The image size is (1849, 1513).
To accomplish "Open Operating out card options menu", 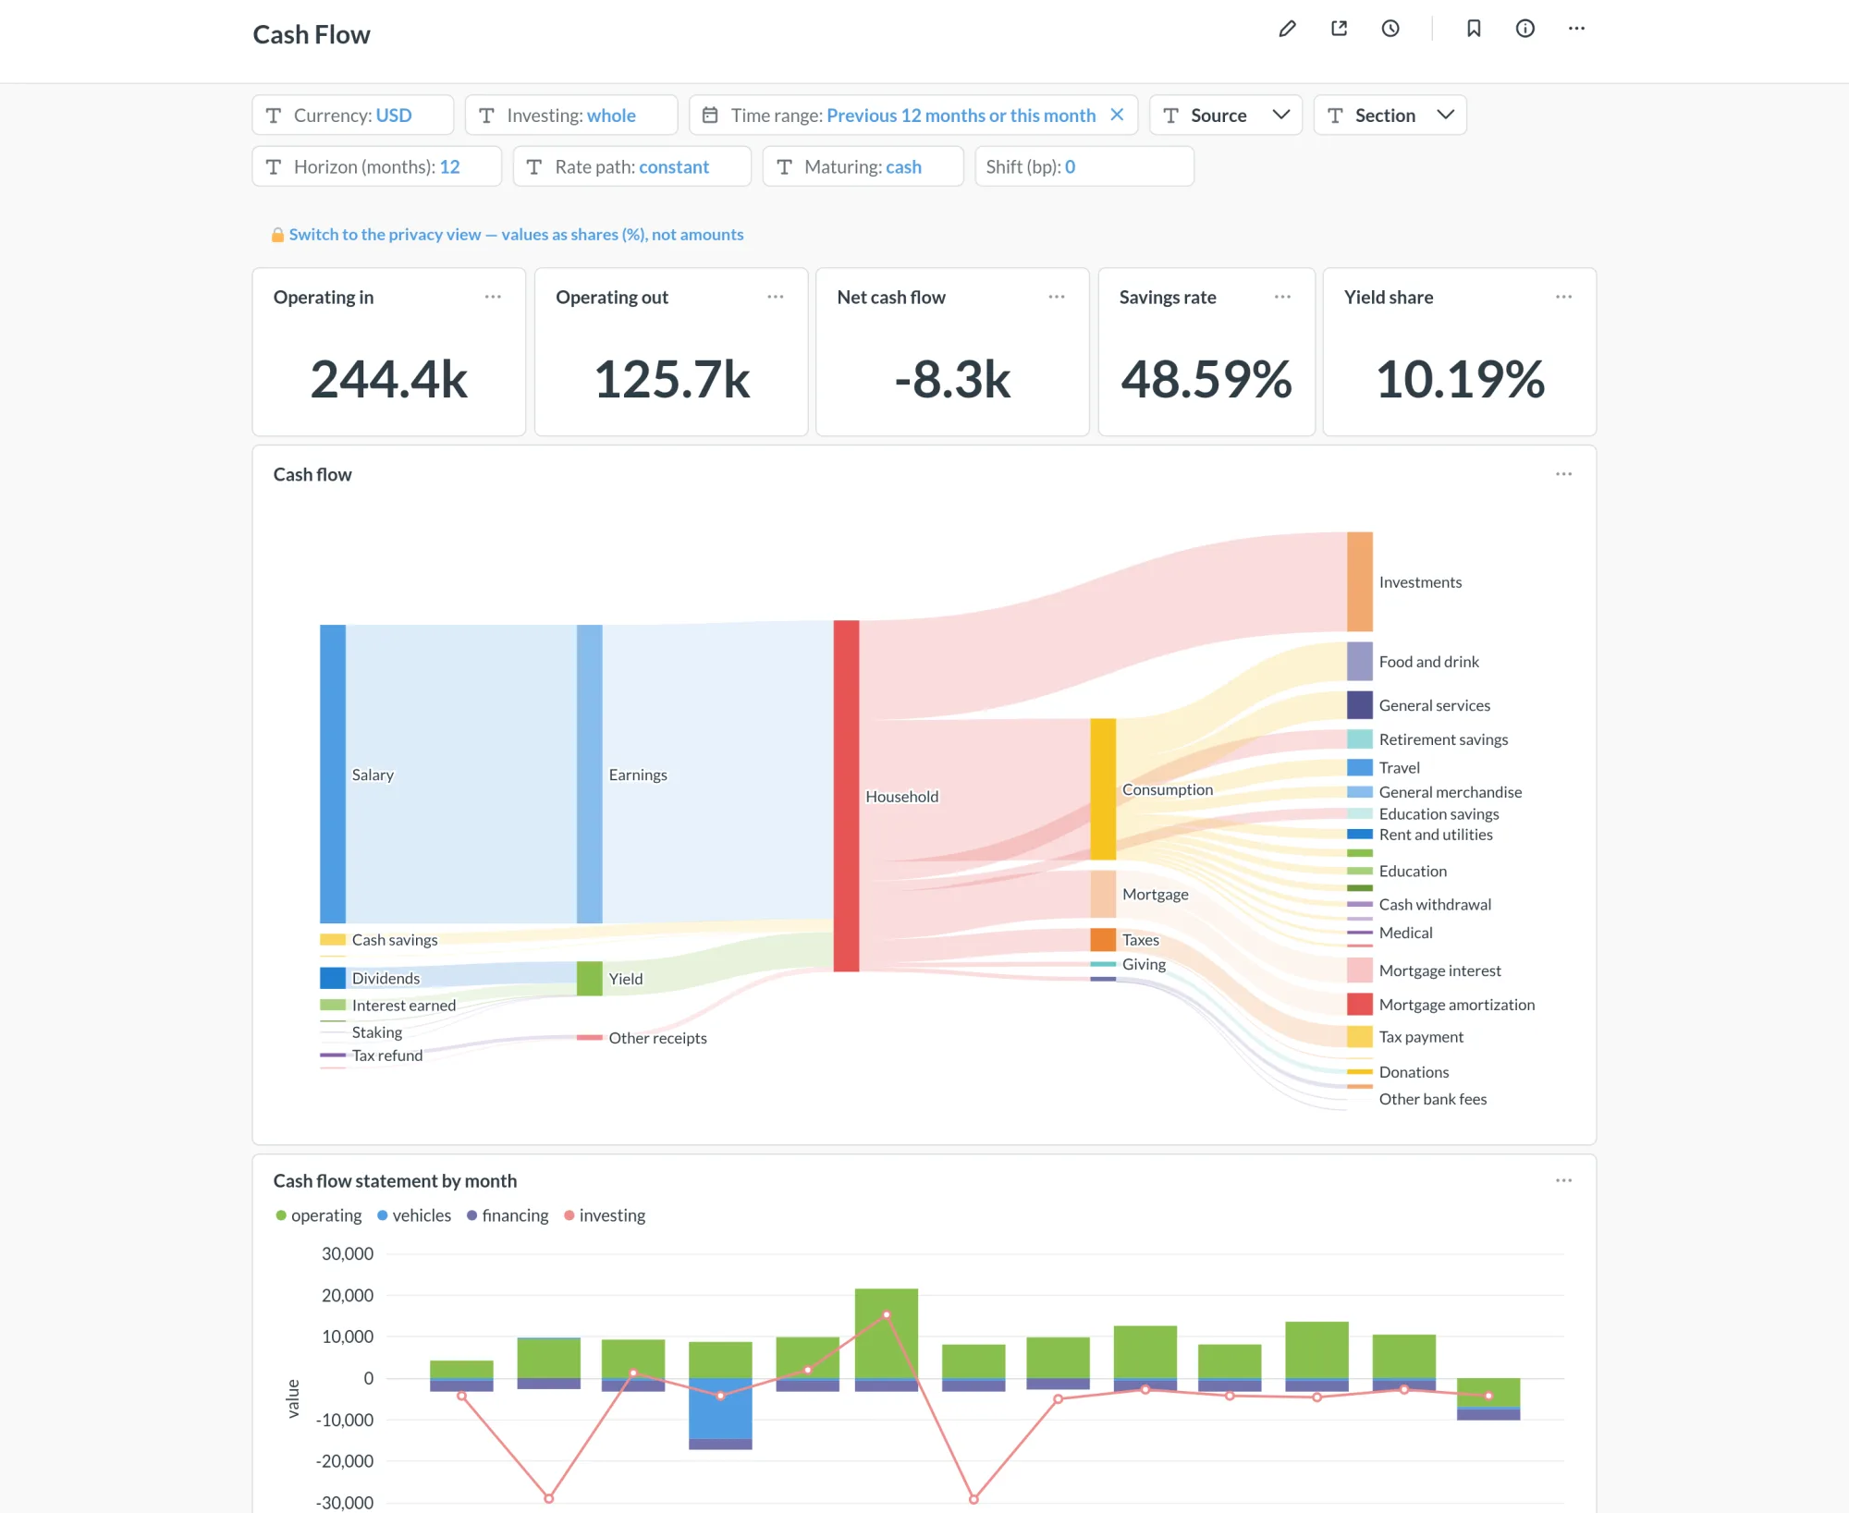I will [775, 297].
